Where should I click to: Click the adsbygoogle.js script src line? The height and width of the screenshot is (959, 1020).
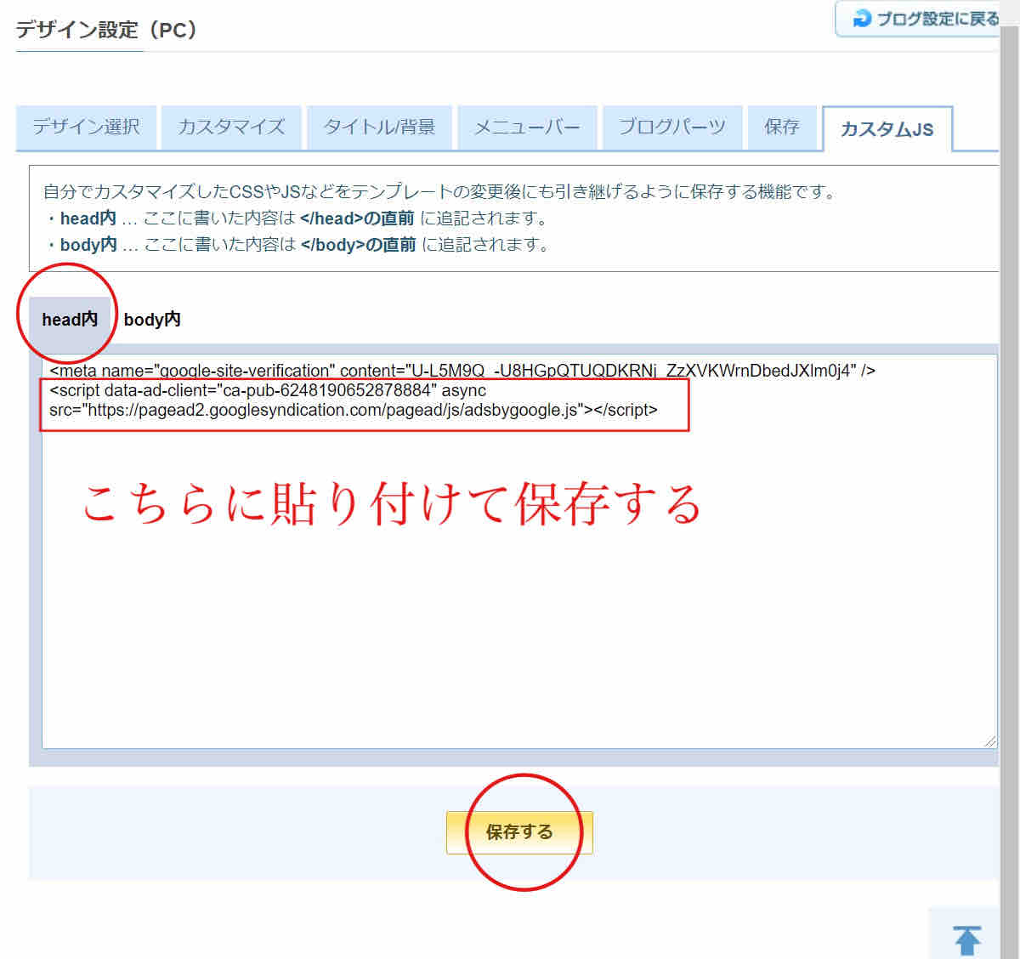(354, 410)
